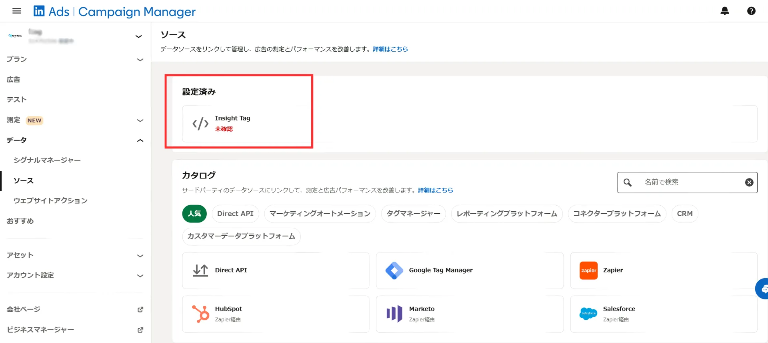
Task: Expand the account switcher chevron
Action: click(139, 36)
